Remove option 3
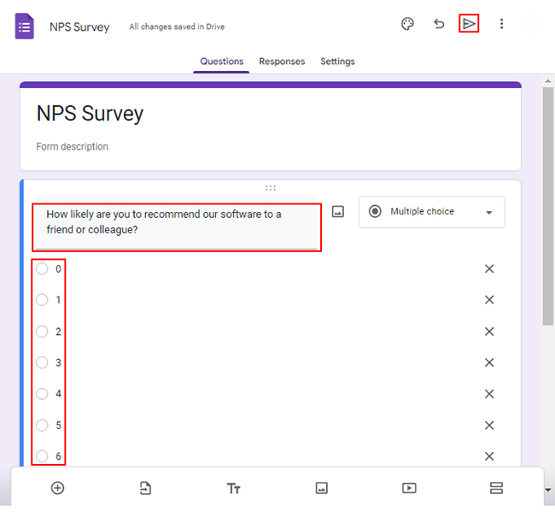The image size is (555, 517). [x=489, y=362]
